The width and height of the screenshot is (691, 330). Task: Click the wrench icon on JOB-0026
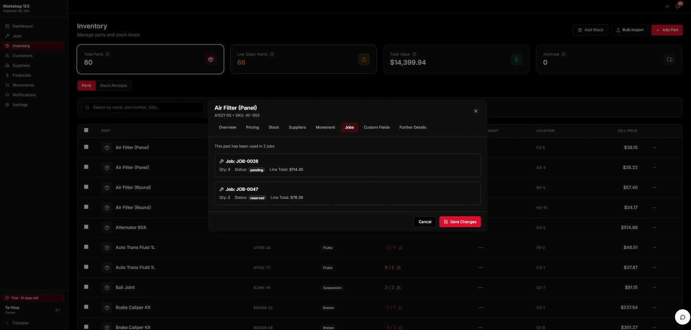point(221,161)
